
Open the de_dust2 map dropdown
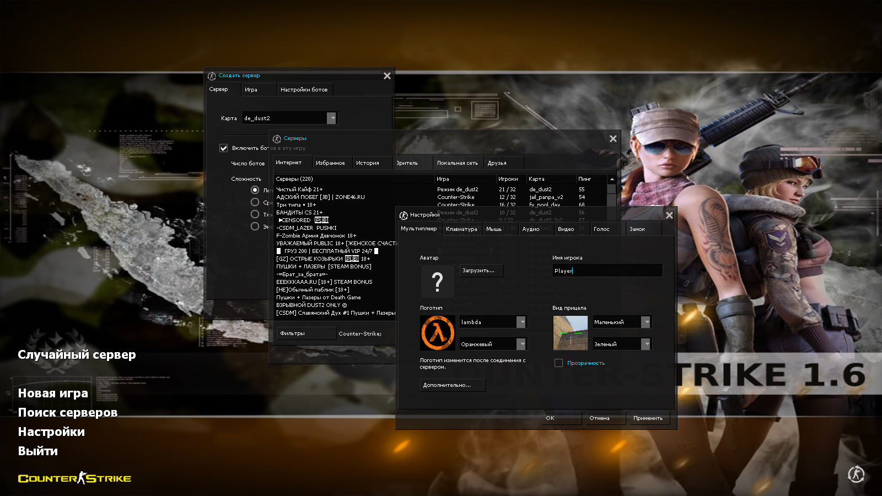331,118
